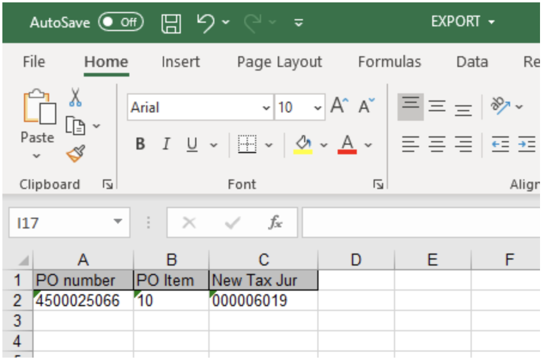
Task: Open Font settings dialog launcher
Action: tap(378, 185)
